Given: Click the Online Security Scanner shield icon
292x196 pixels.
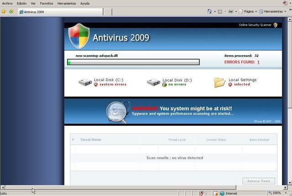Looking at the screenshot, I should click(x=276, y=25).
